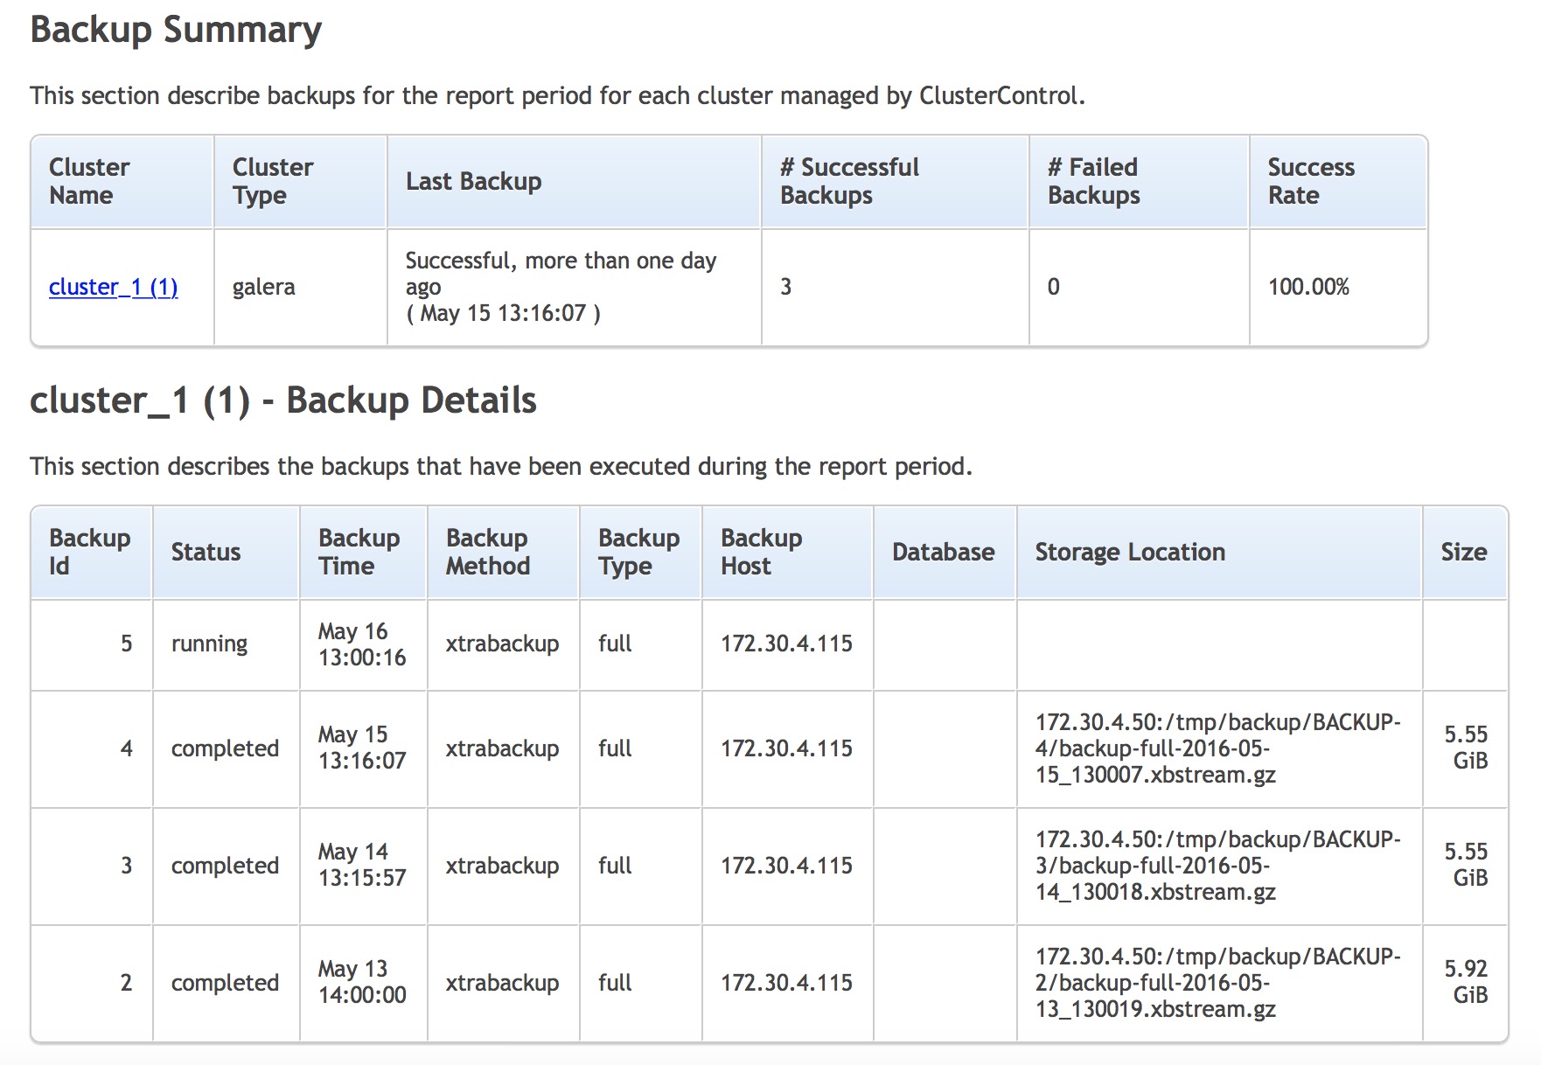Image resolution: width=1541 pixels, height=1065 pixels.
Task: Select the Last Backup column header
Action: click(x=574, y=182)
